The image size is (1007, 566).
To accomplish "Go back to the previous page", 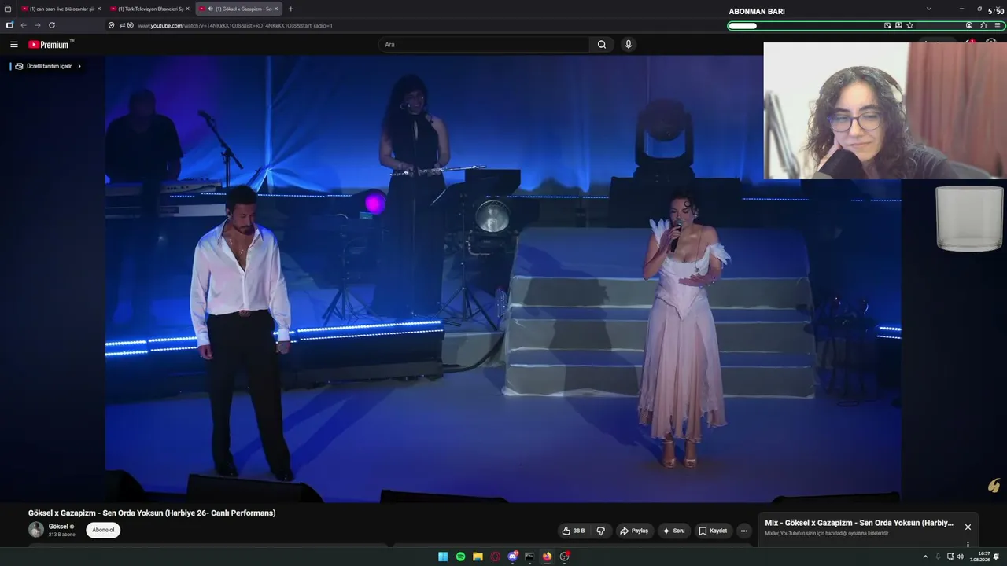I will point(24,25).
